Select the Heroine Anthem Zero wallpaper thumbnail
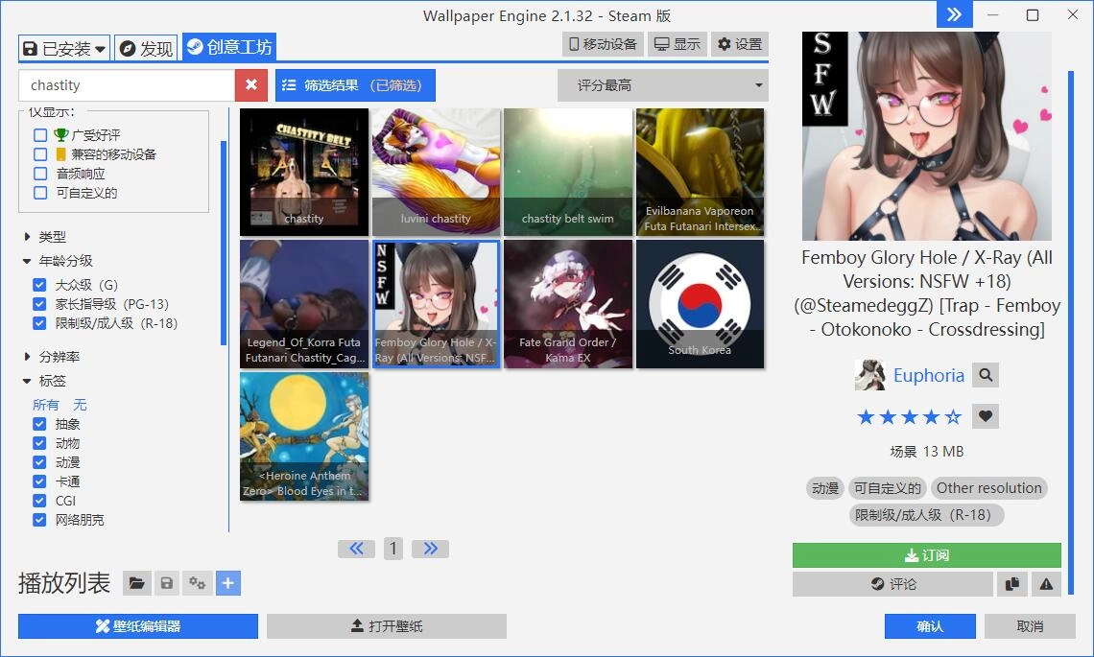Image resolution: width=1094 pixels, height=657 pixels. coord(304,435)
